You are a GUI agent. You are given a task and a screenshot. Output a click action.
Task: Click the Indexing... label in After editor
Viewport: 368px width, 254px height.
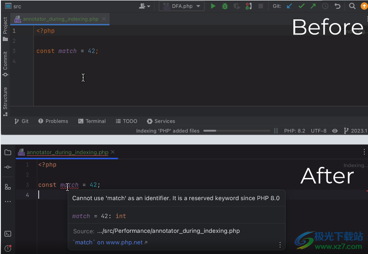[x=355, y=165]
